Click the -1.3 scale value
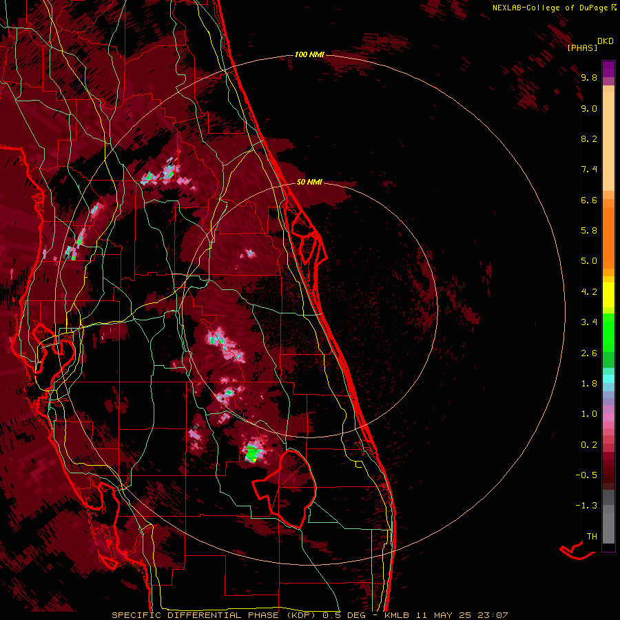The height and width of the screenshot is (620, 620). coord(586,506)
